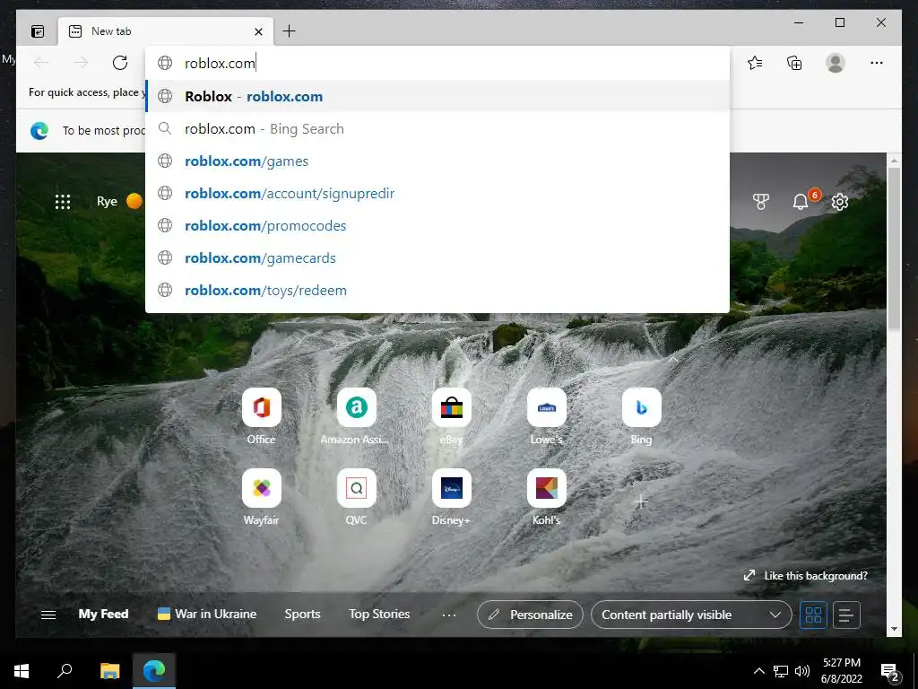Open the Rewards trophy icon
This screenshot has width=918, height=689.
[760, 202]
